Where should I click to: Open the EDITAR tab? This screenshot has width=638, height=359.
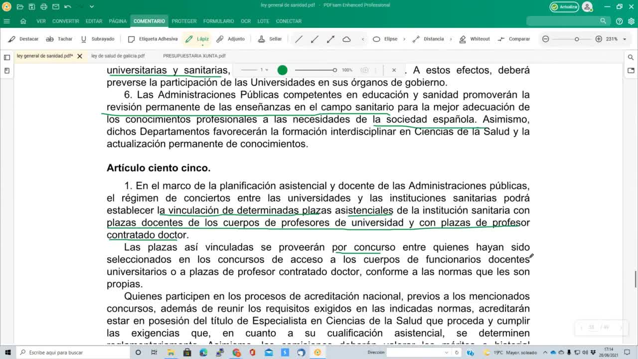(94, 21)
